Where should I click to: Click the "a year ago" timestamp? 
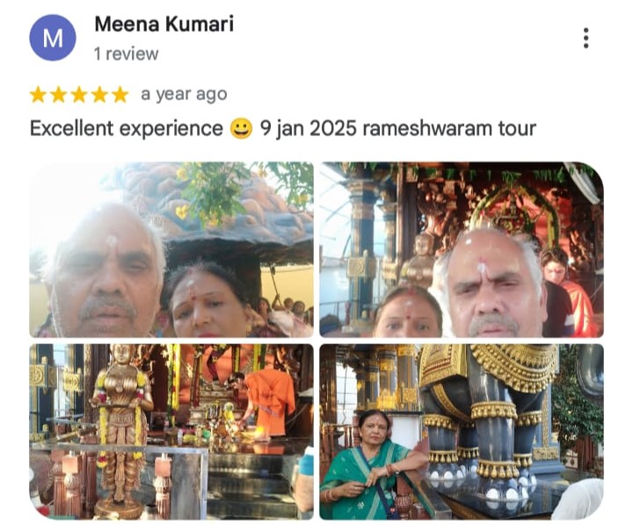[184, 95]
